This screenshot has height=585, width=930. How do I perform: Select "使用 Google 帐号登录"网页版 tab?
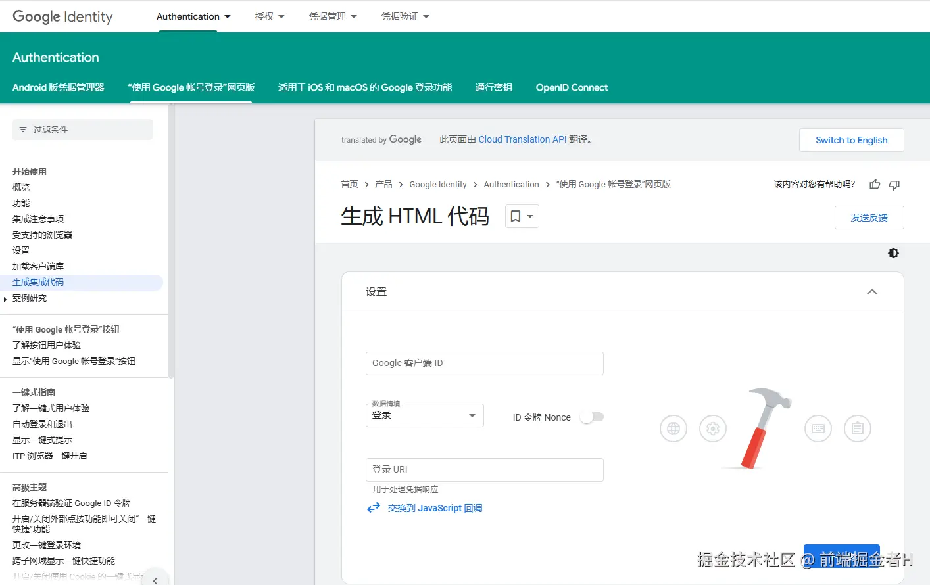click(191, 87)
